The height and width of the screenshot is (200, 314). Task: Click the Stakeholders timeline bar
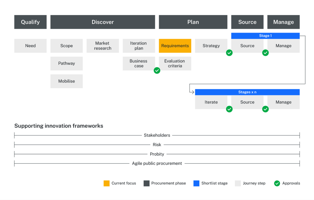pyautogui.click(x=157, y=135)
